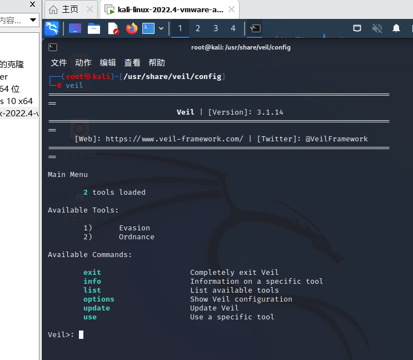Screen dimensions: 413x360
Task: Click the 'Veil>:' prompt cursor
Action: 81,334
